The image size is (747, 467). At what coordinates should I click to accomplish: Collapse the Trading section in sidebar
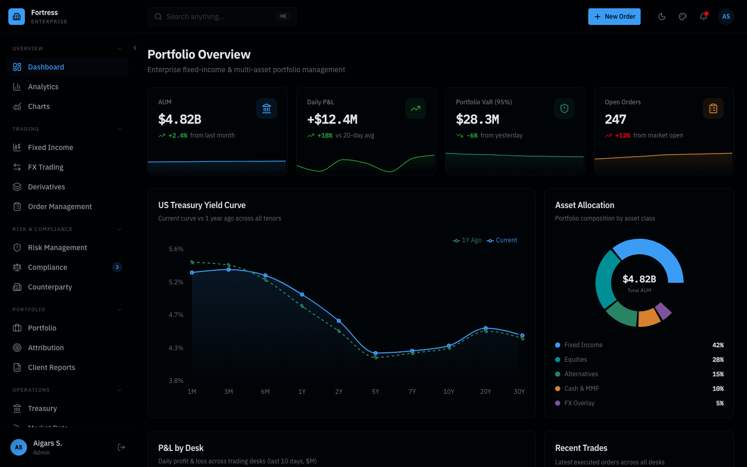point(119,129)
